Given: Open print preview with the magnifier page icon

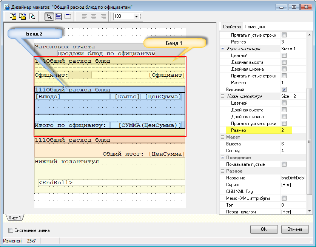Looking at the screenshot, I should [x=32, y=16].
